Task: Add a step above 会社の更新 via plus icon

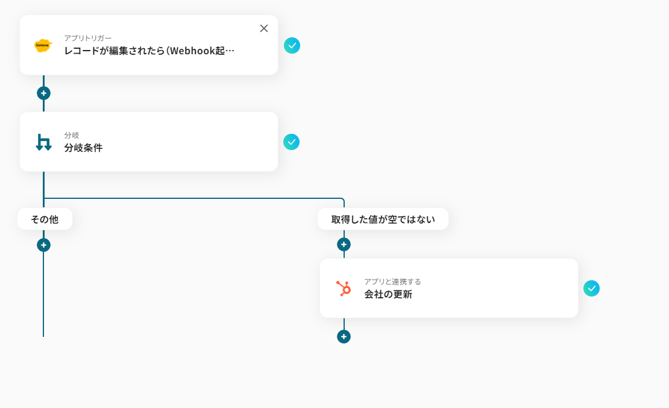Action: (x=343, y=244)
